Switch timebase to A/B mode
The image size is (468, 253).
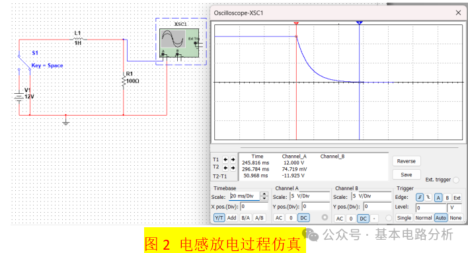259,218
